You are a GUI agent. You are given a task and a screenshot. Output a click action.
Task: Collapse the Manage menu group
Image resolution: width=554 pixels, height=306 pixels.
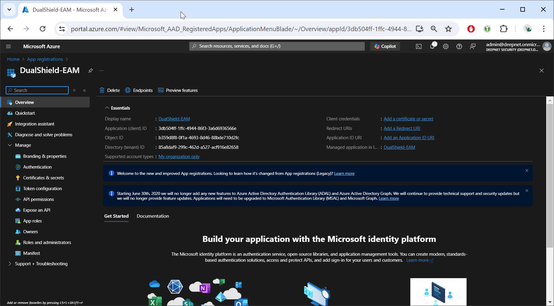click(10, 145)
